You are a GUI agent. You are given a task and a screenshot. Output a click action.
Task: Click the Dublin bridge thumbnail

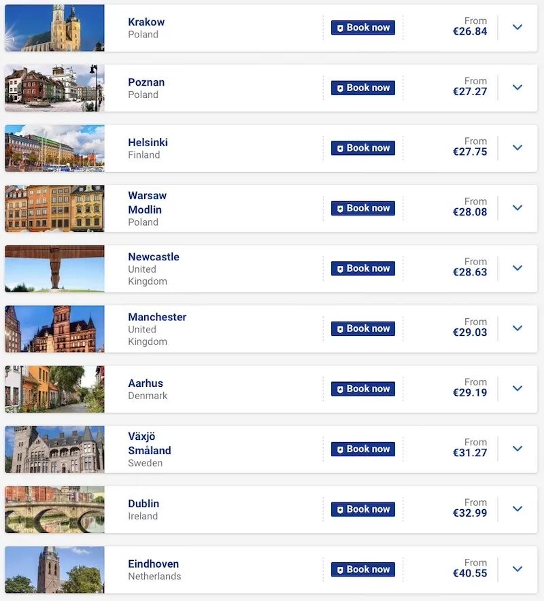[54, 509]
